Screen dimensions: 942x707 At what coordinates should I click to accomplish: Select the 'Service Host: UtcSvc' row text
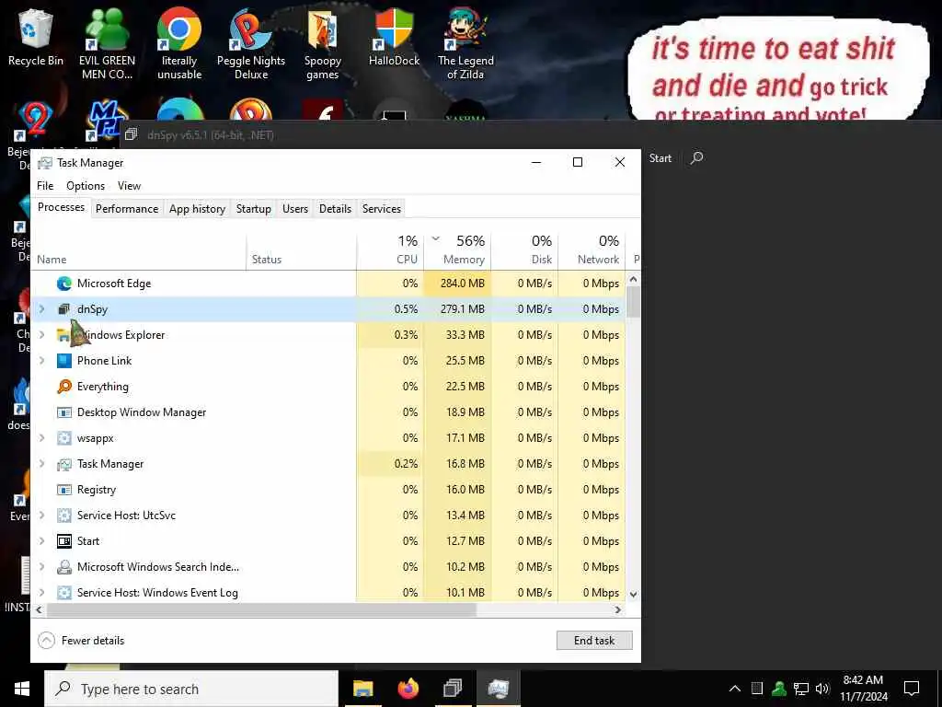point(126,516)
